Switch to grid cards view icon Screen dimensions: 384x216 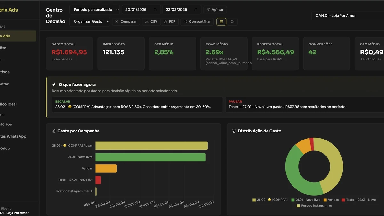(x=233, y=21)
